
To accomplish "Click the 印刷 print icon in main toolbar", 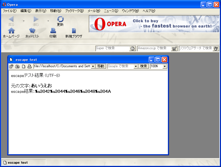I will pos(53,31).
